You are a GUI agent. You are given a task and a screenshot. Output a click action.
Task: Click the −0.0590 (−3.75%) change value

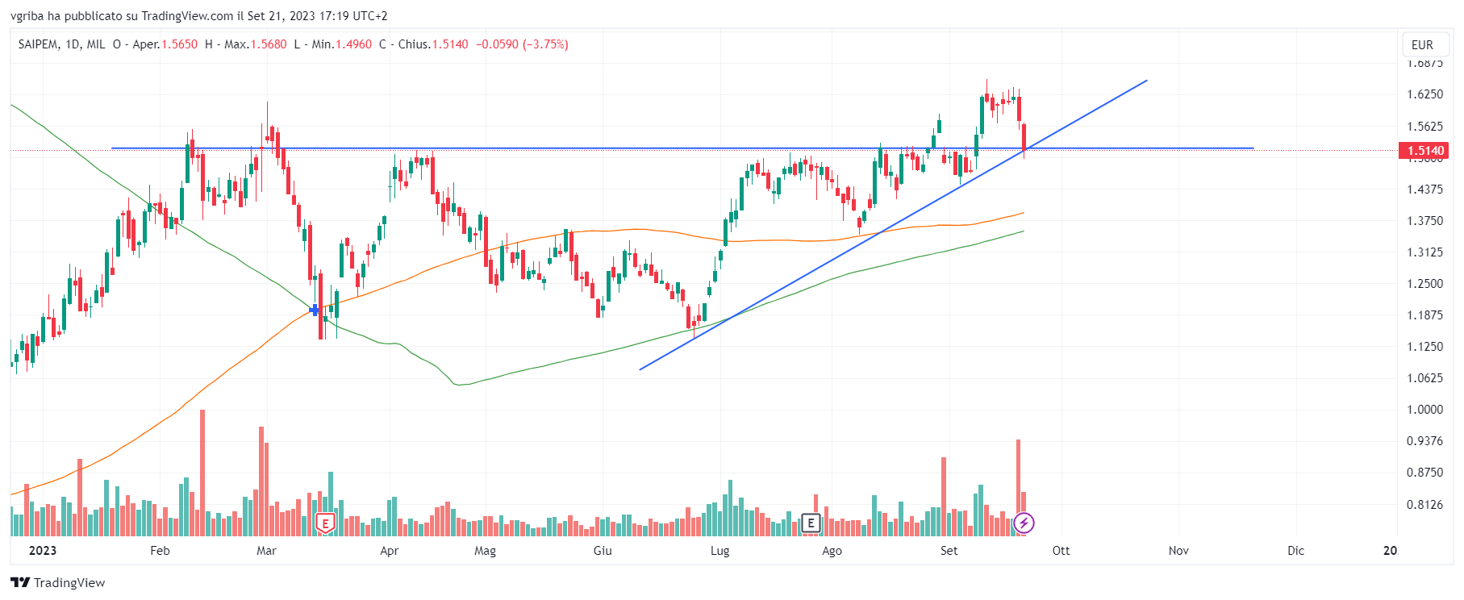click(x=522, y=44)
